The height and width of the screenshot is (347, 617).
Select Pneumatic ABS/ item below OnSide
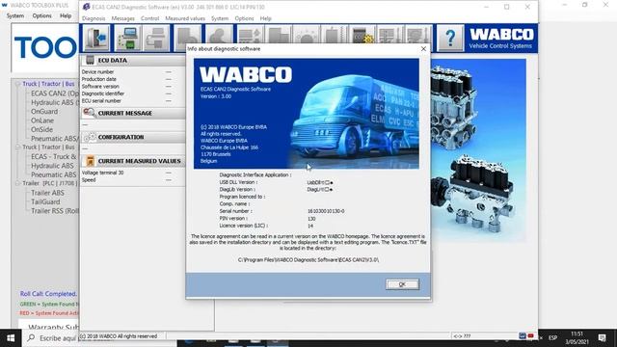[55, 139]
